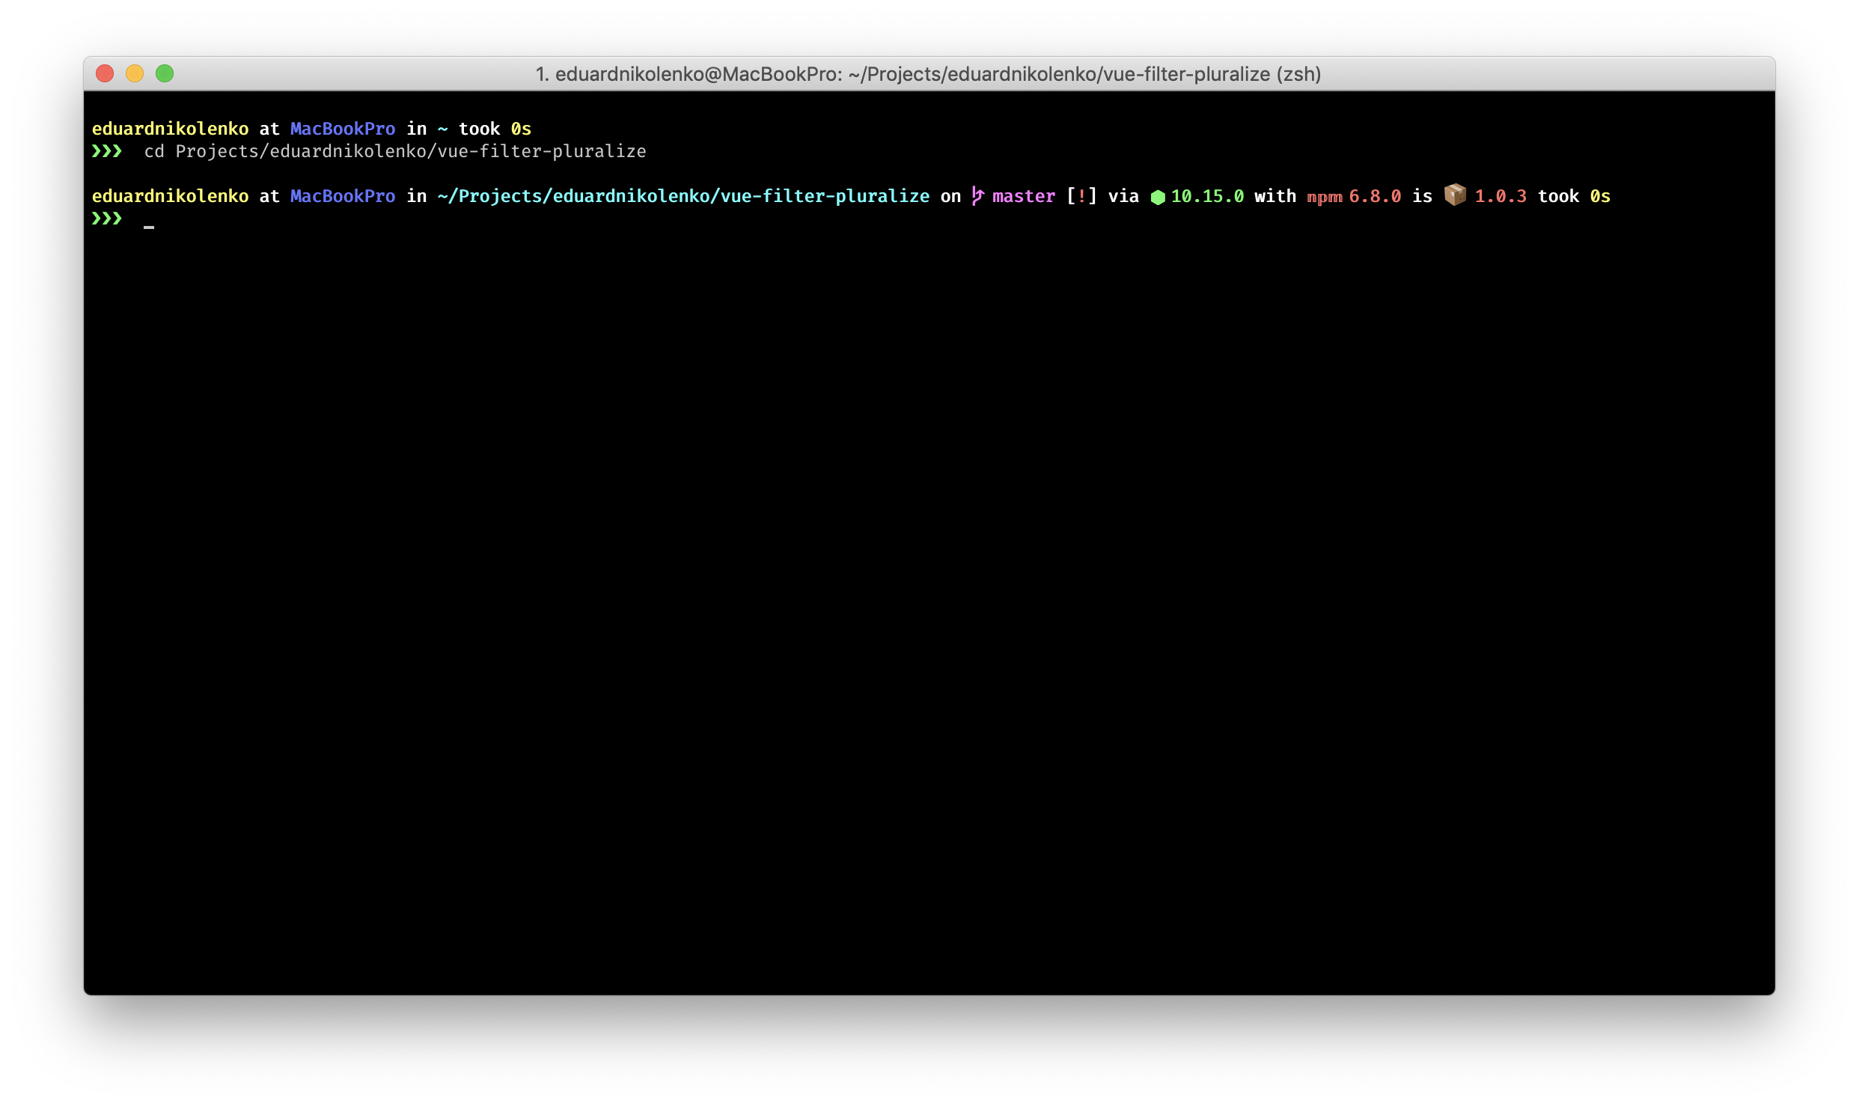Click the window title bar text
This screenshot has height=1106, width=1859.
pyautogui.click(x=928, y=74)
